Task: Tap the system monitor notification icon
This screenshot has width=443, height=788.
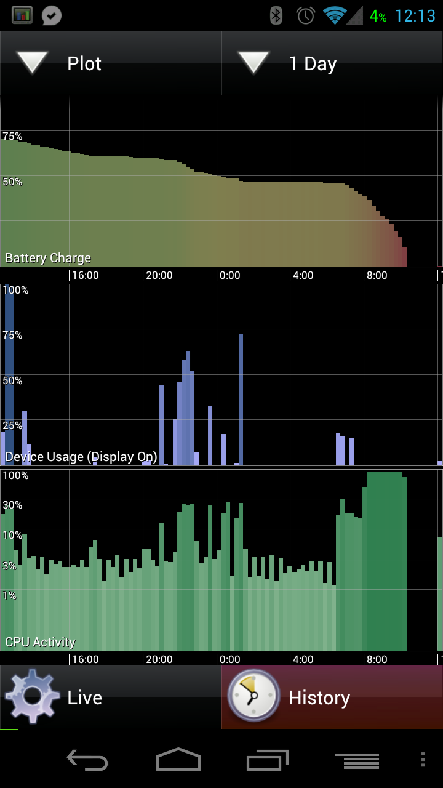Action: [x=22, y=15]
